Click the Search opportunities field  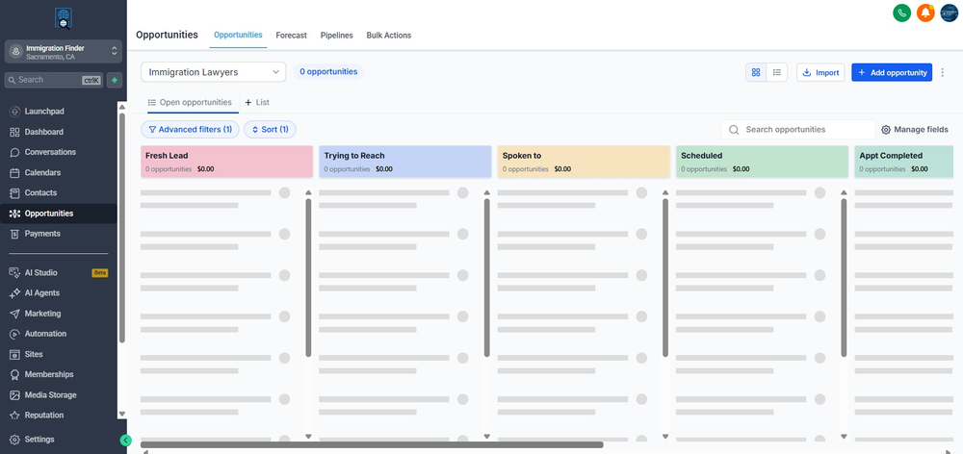click(x=797, y=130)
